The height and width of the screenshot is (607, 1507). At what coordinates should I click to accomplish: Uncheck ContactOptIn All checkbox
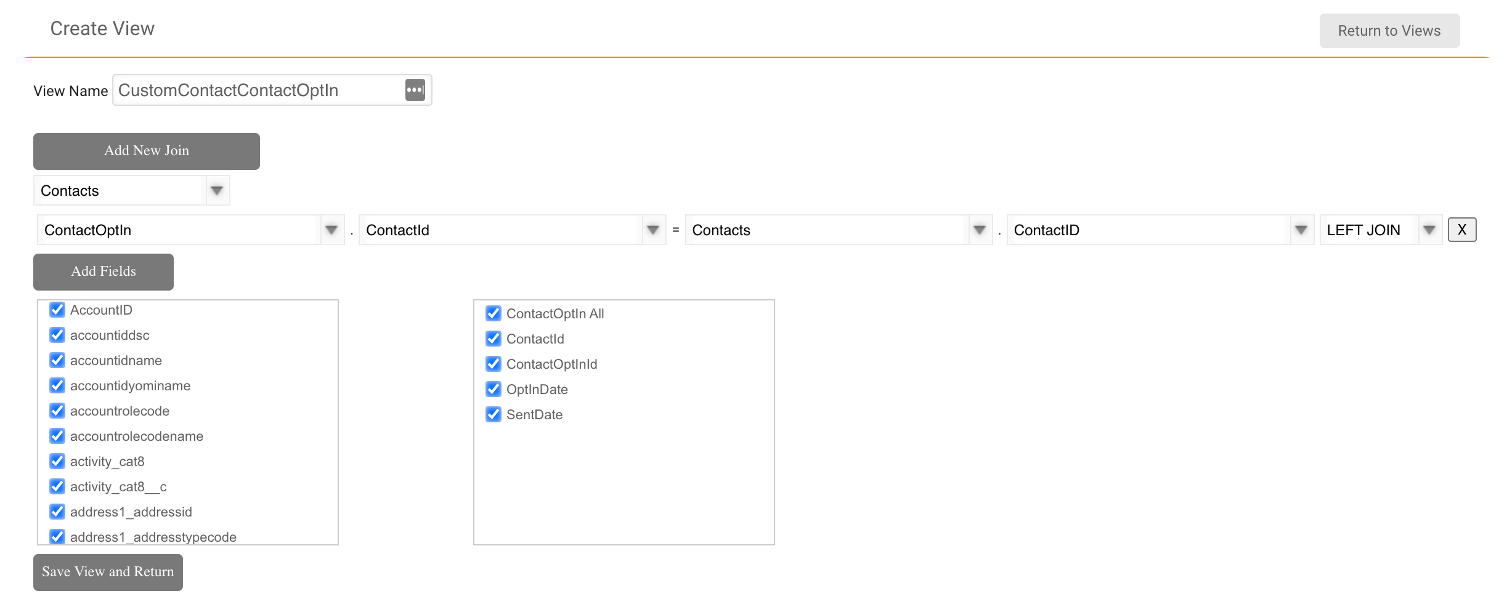click(494, 313)
